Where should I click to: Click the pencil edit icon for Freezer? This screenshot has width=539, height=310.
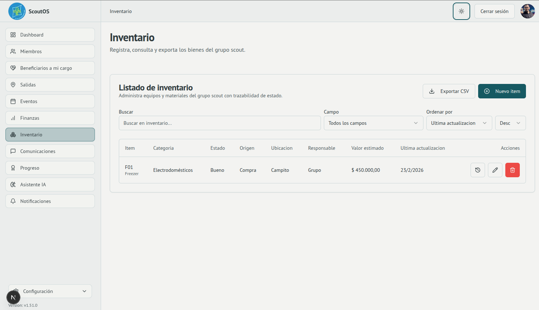click(x=495, y=170)
